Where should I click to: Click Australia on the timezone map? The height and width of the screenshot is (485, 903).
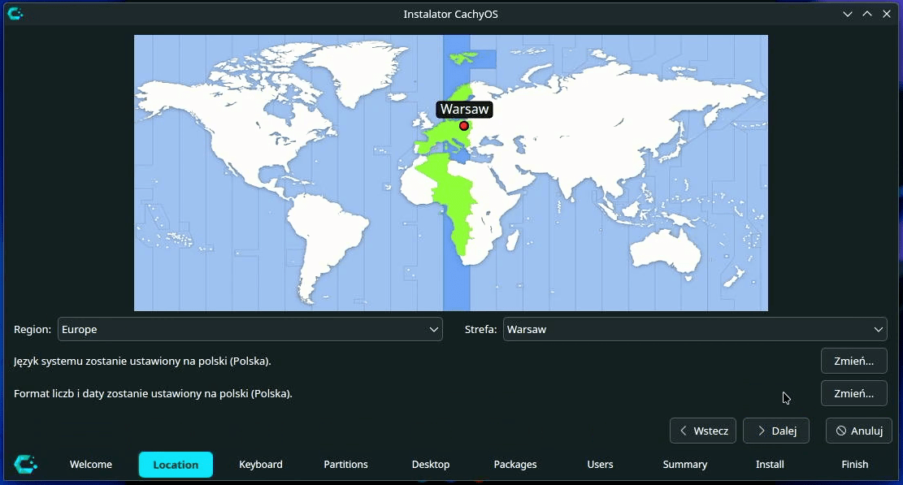[665, 250]
